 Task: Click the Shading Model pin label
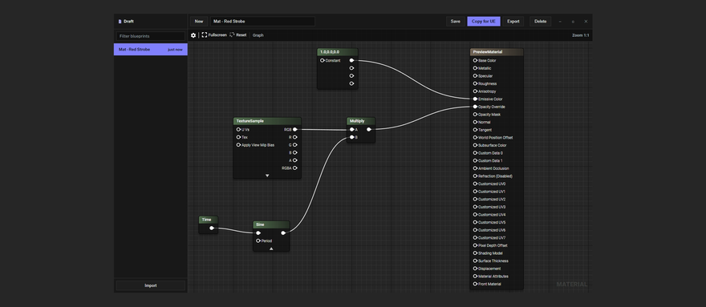pyautogui.click(x=490, y=253)
